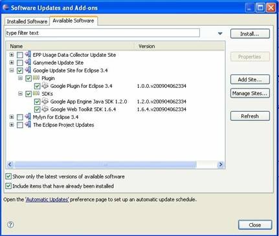
Task: Click the EPP Usage Data Collector site icon
Action: tap(28, 54)
